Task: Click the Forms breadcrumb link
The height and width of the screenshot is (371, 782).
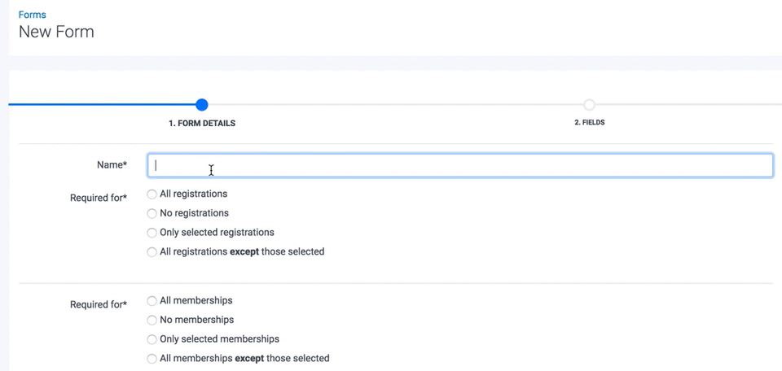Action: pos(32,15)
